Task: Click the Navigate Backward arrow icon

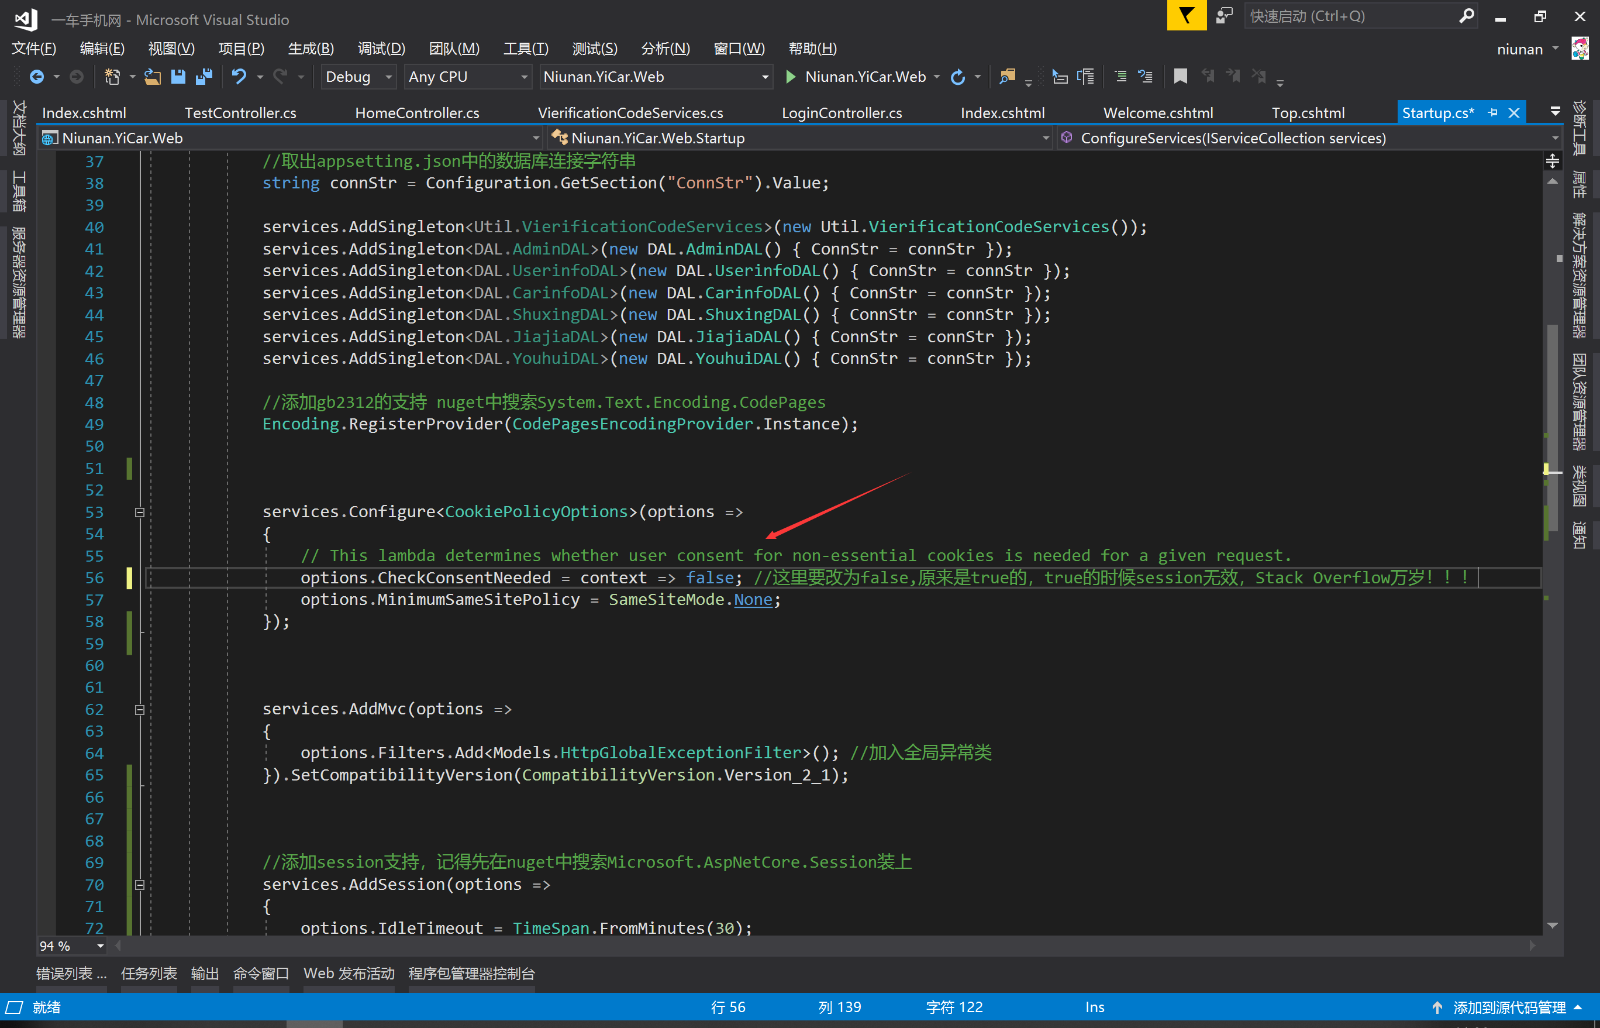Action: [x=37, y=77]
